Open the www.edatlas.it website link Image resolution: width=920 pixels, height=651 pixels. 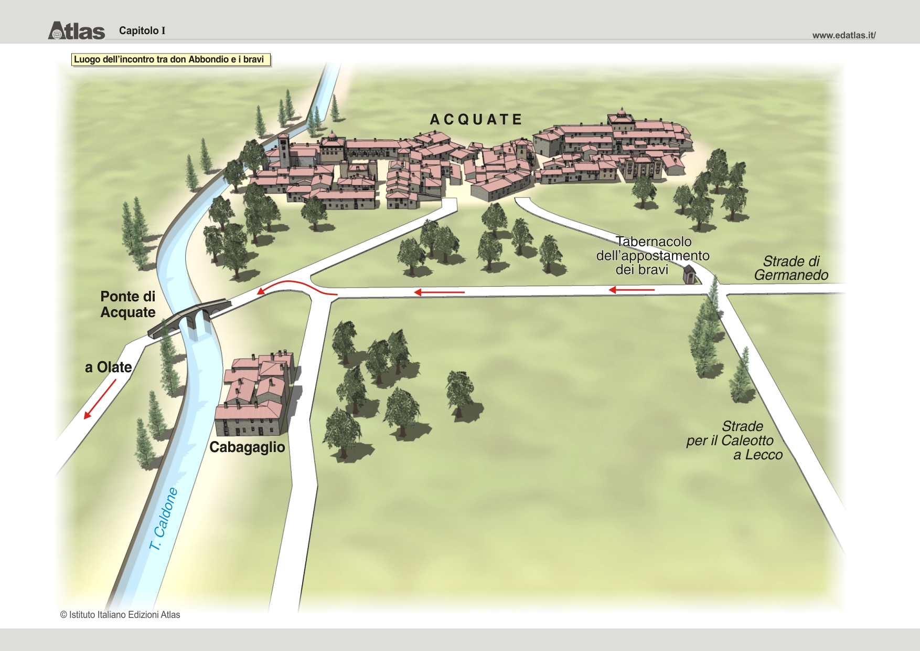point(843,35)
